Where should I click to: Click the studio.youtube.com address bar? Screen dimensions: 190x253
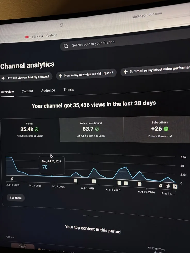(x=147, y=15)
